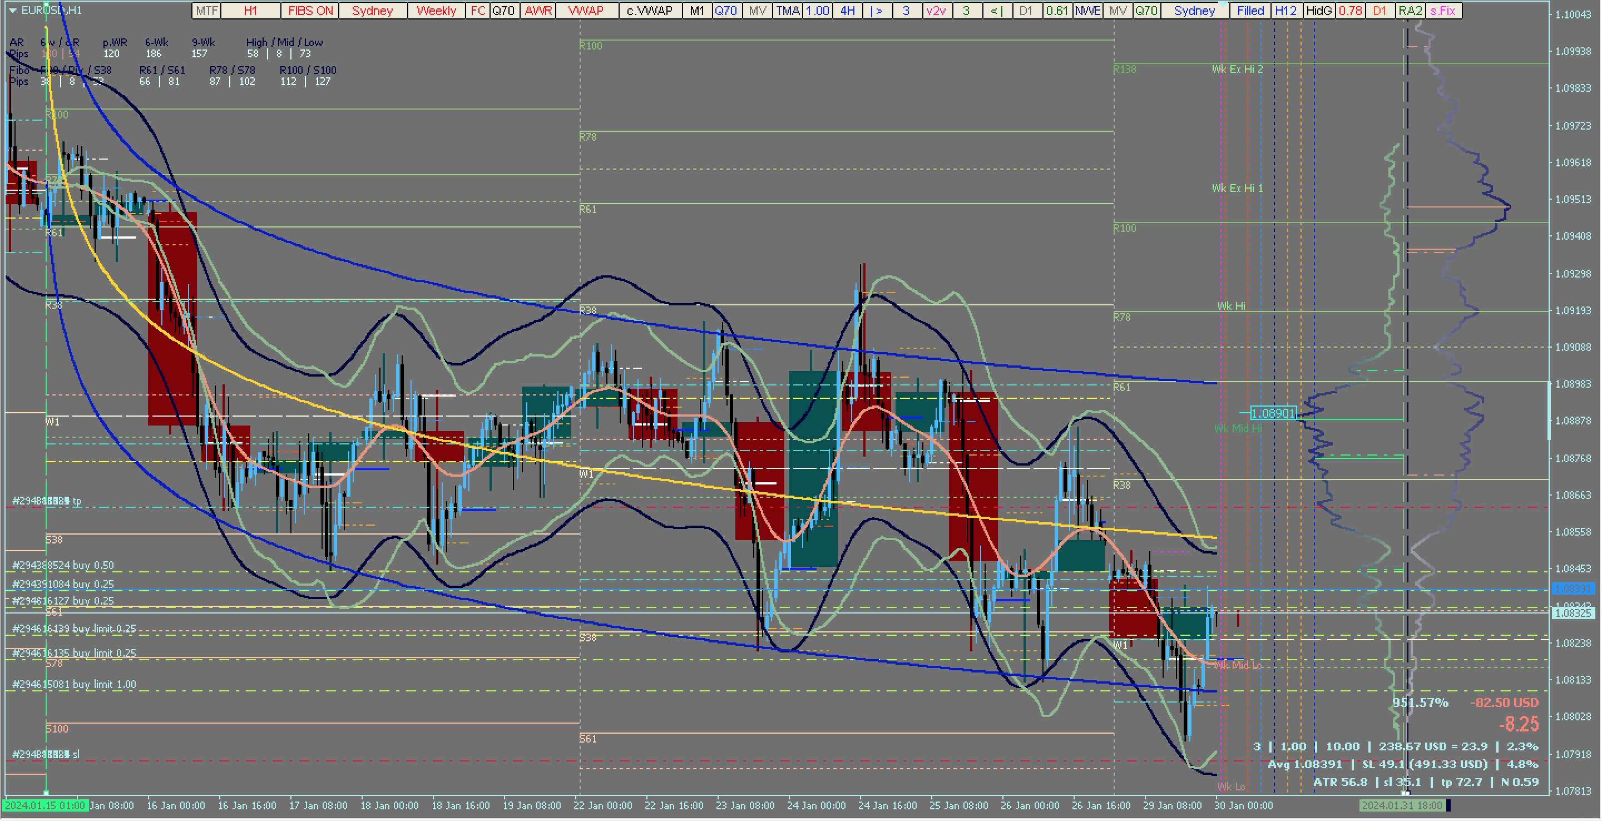The image size is (1602, 821).
Task: Open the EURUSD,H1 chart dropdown arrow
Action: [12, 11]
